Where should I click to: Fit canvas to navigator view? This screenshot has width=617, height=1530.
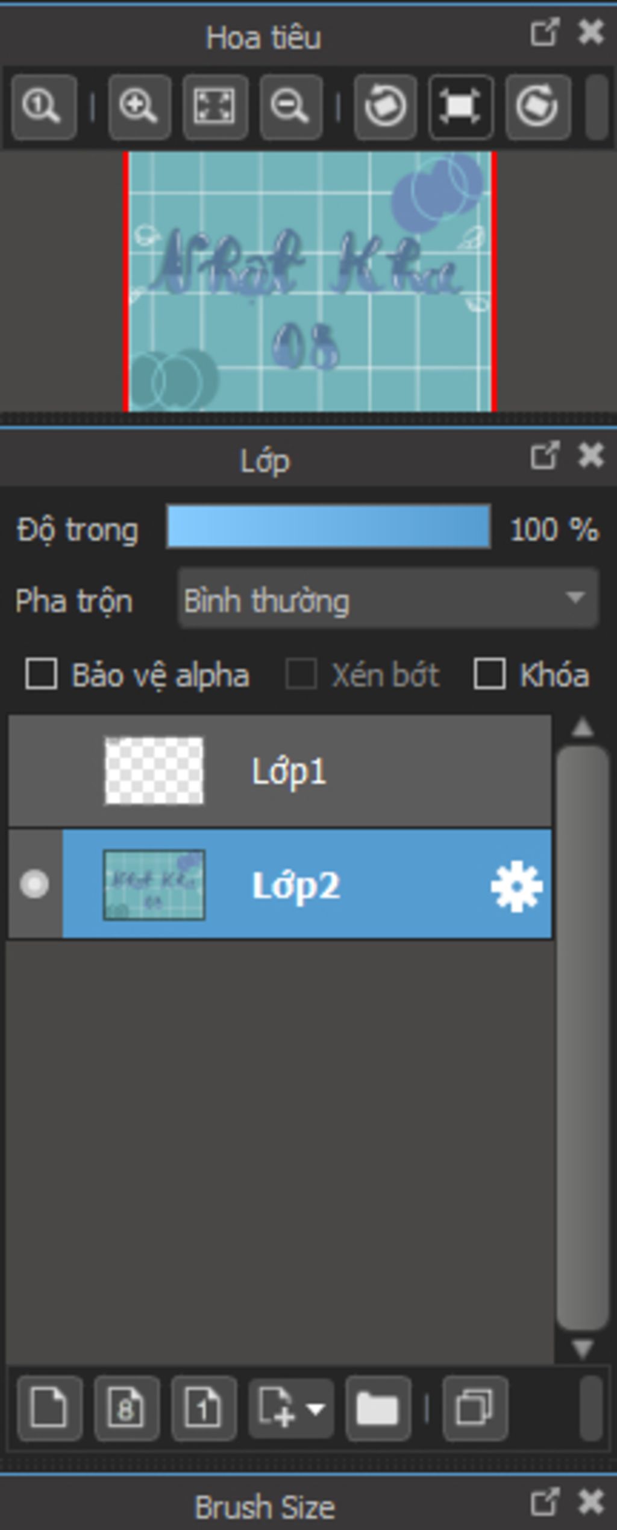[x=215, y=107]
